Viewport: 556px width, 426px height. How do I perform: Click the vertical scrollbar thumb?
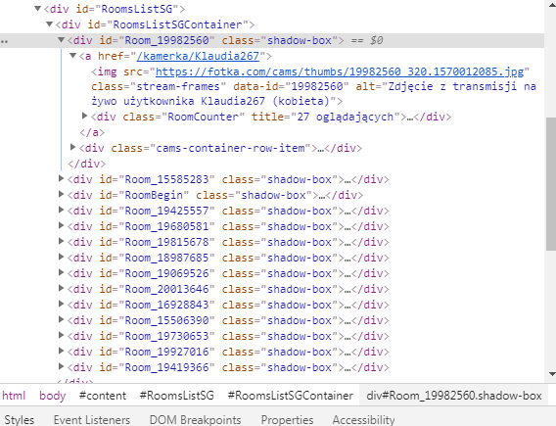551,184
